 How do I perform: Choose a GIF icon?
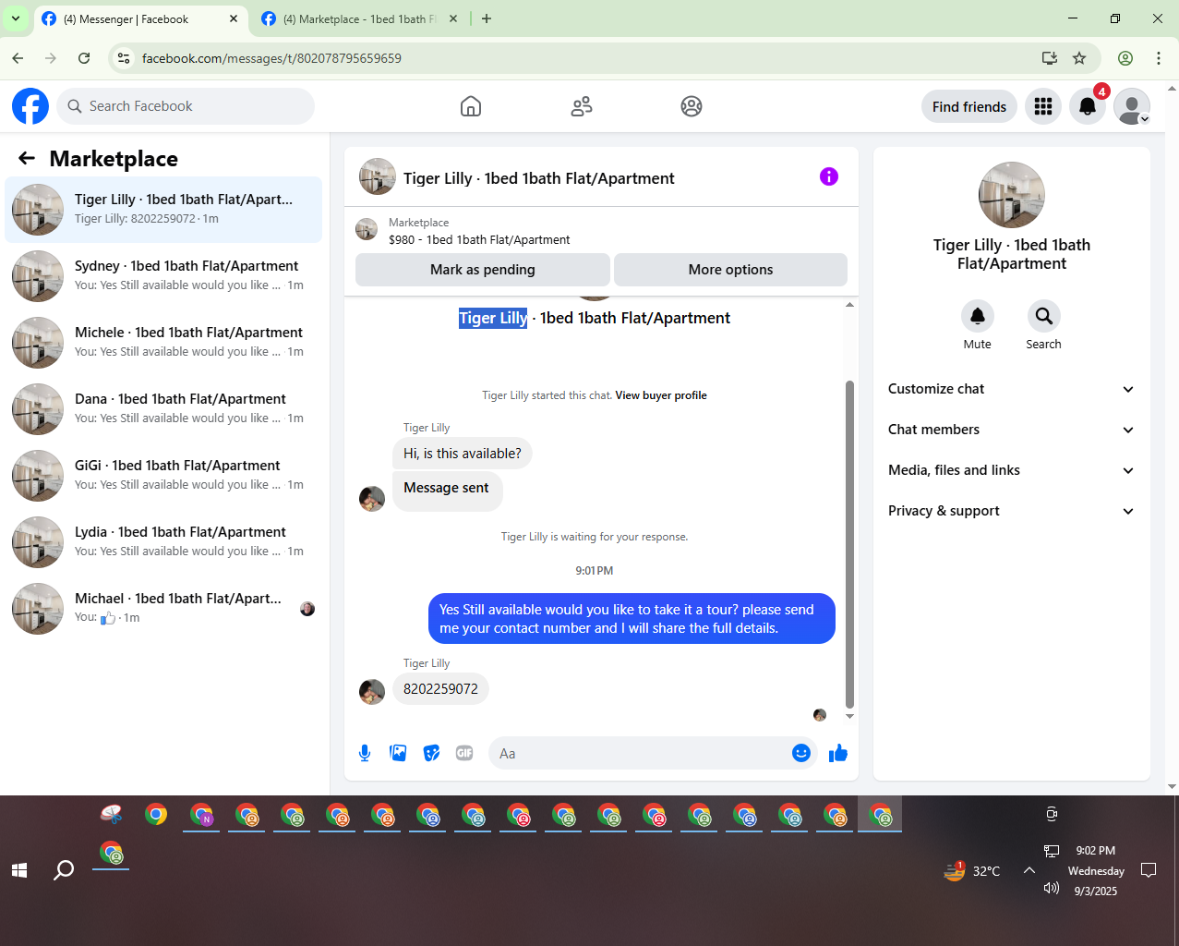pyautogui.click(x=464, y=753)
